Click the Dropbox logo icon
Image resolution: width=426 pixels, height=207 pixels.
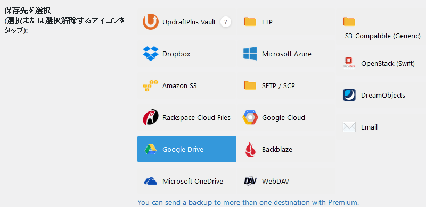(151, 54)
